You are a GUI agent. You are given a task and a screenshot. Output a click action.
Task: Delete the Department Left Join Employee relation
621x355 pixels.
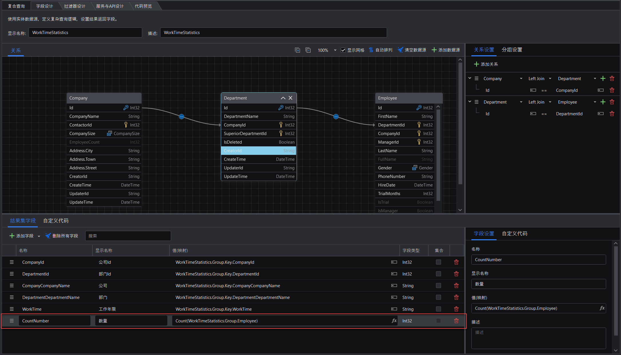pyautogui.click(x=612, y=102)
